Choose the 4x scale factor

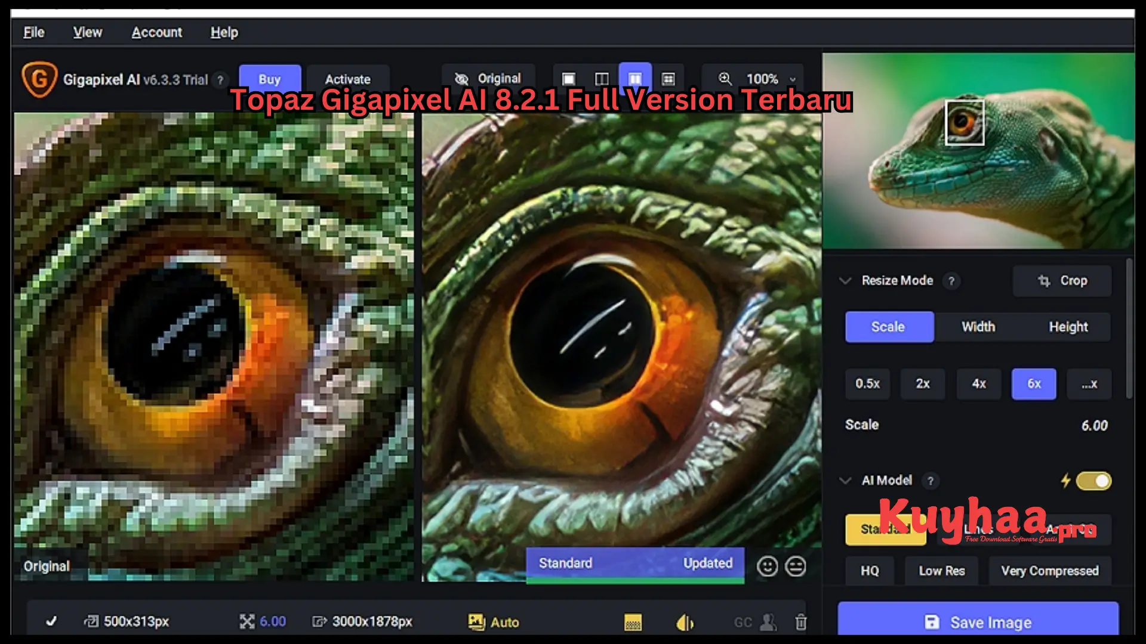[979, 383]
